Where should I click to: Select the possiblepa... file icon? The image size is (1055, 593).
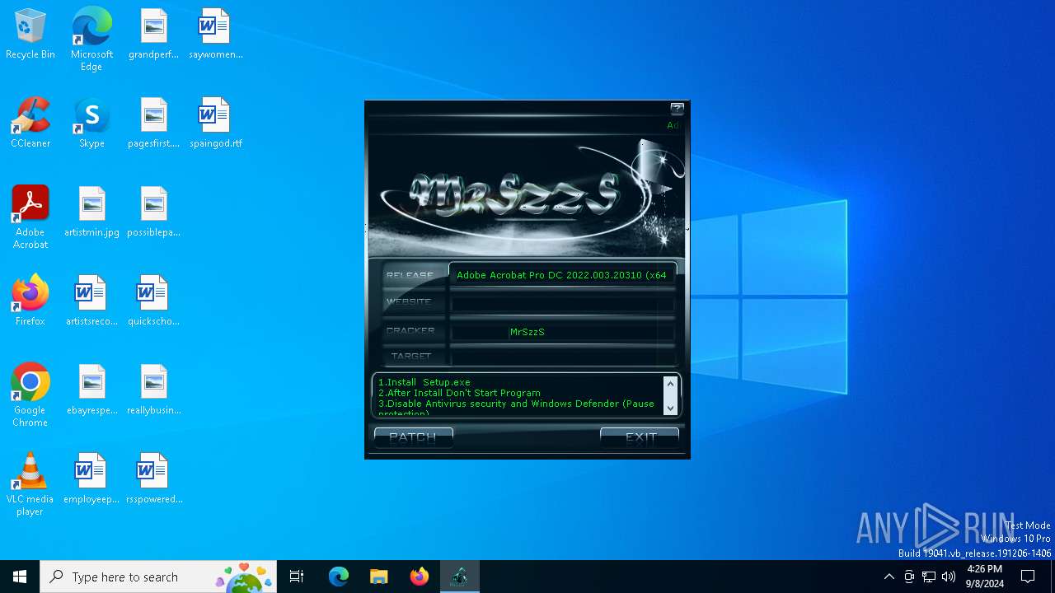tap(153, 212)
